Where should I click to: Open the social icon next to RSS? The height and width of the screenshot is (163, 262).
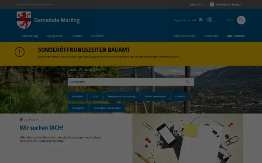tap(210, 20)
